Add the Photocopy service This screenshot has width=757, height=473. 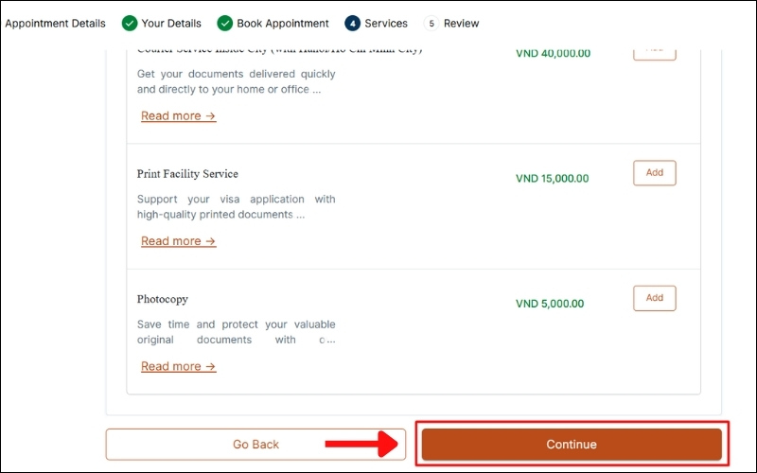654,298
